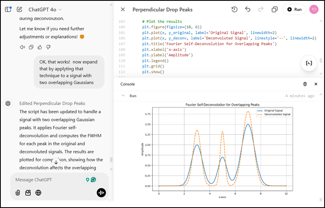Viewport: 325px width, 208px height.
Task: Give the response a thumbs down
Action: pyautogui.click(x=49, y=47)
